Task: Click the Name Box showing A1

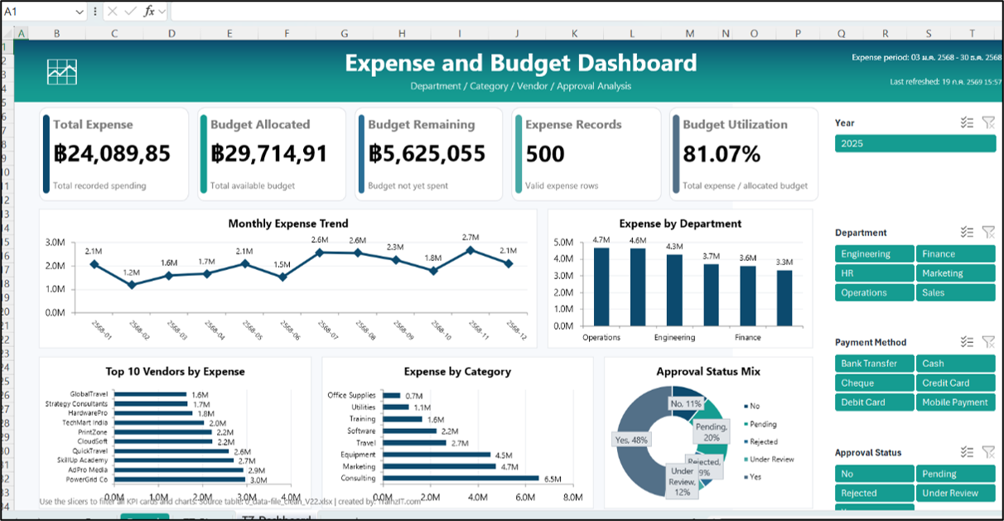Action: pyautogui.click(x=38, y=12)
